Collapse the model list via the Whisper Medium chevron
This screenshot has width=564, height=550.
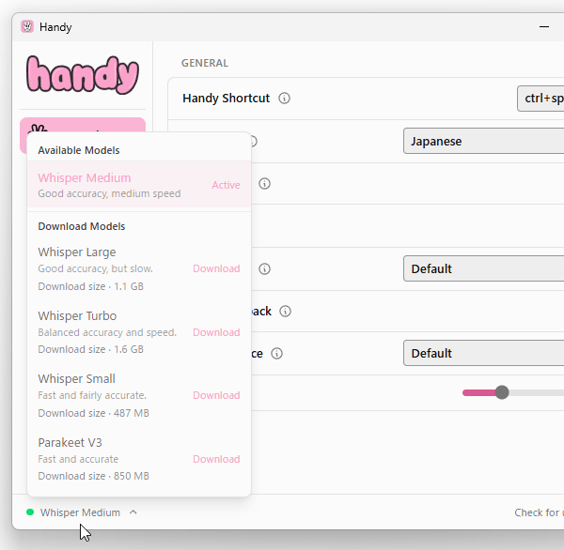(x=133, y=512)
